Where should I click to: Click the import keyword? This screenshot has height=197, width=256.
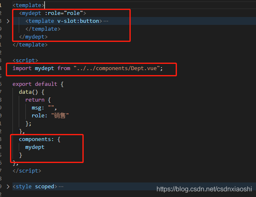(x=22, y=68)
